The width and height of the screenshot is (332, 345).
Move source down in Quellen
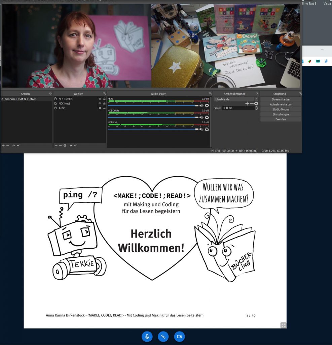click(x=75, y=146)
